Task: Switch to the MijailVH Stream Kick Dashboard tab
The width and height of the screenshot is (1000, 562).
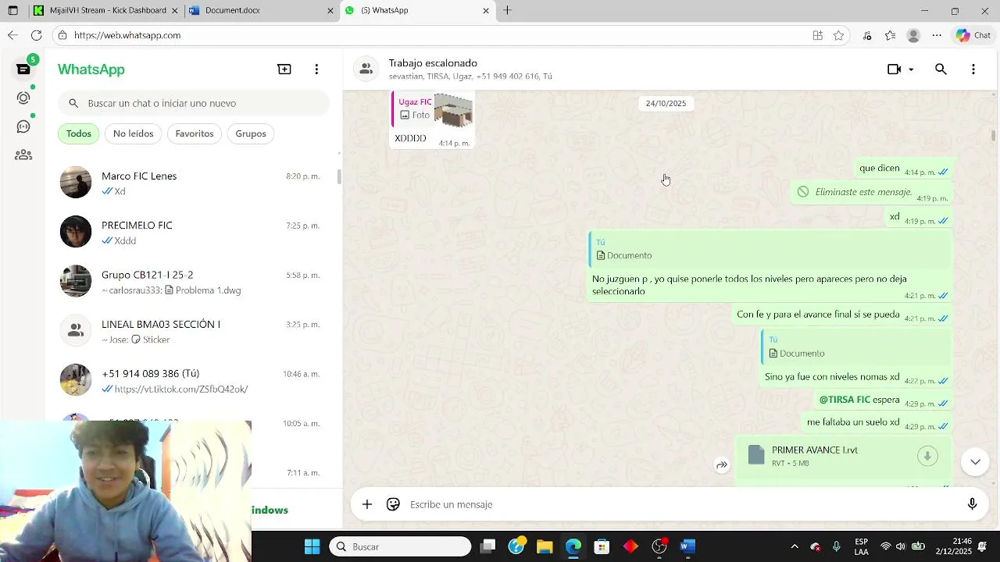Action: tap(105, 10)
